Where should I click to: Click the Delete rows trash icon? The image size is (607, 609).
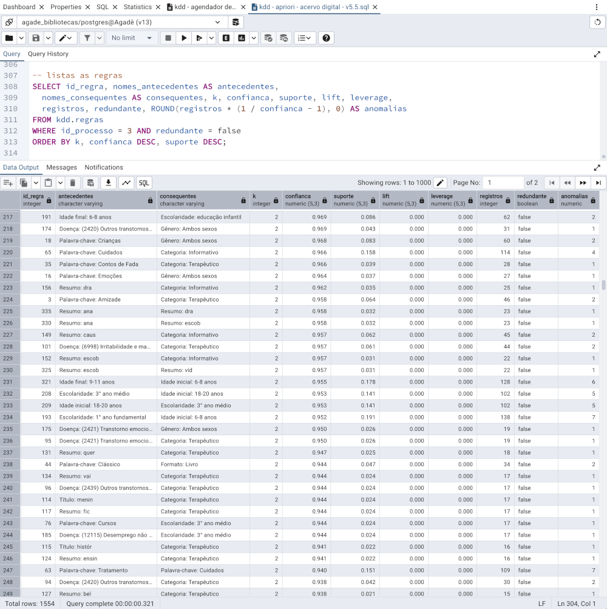click(72, 182)
